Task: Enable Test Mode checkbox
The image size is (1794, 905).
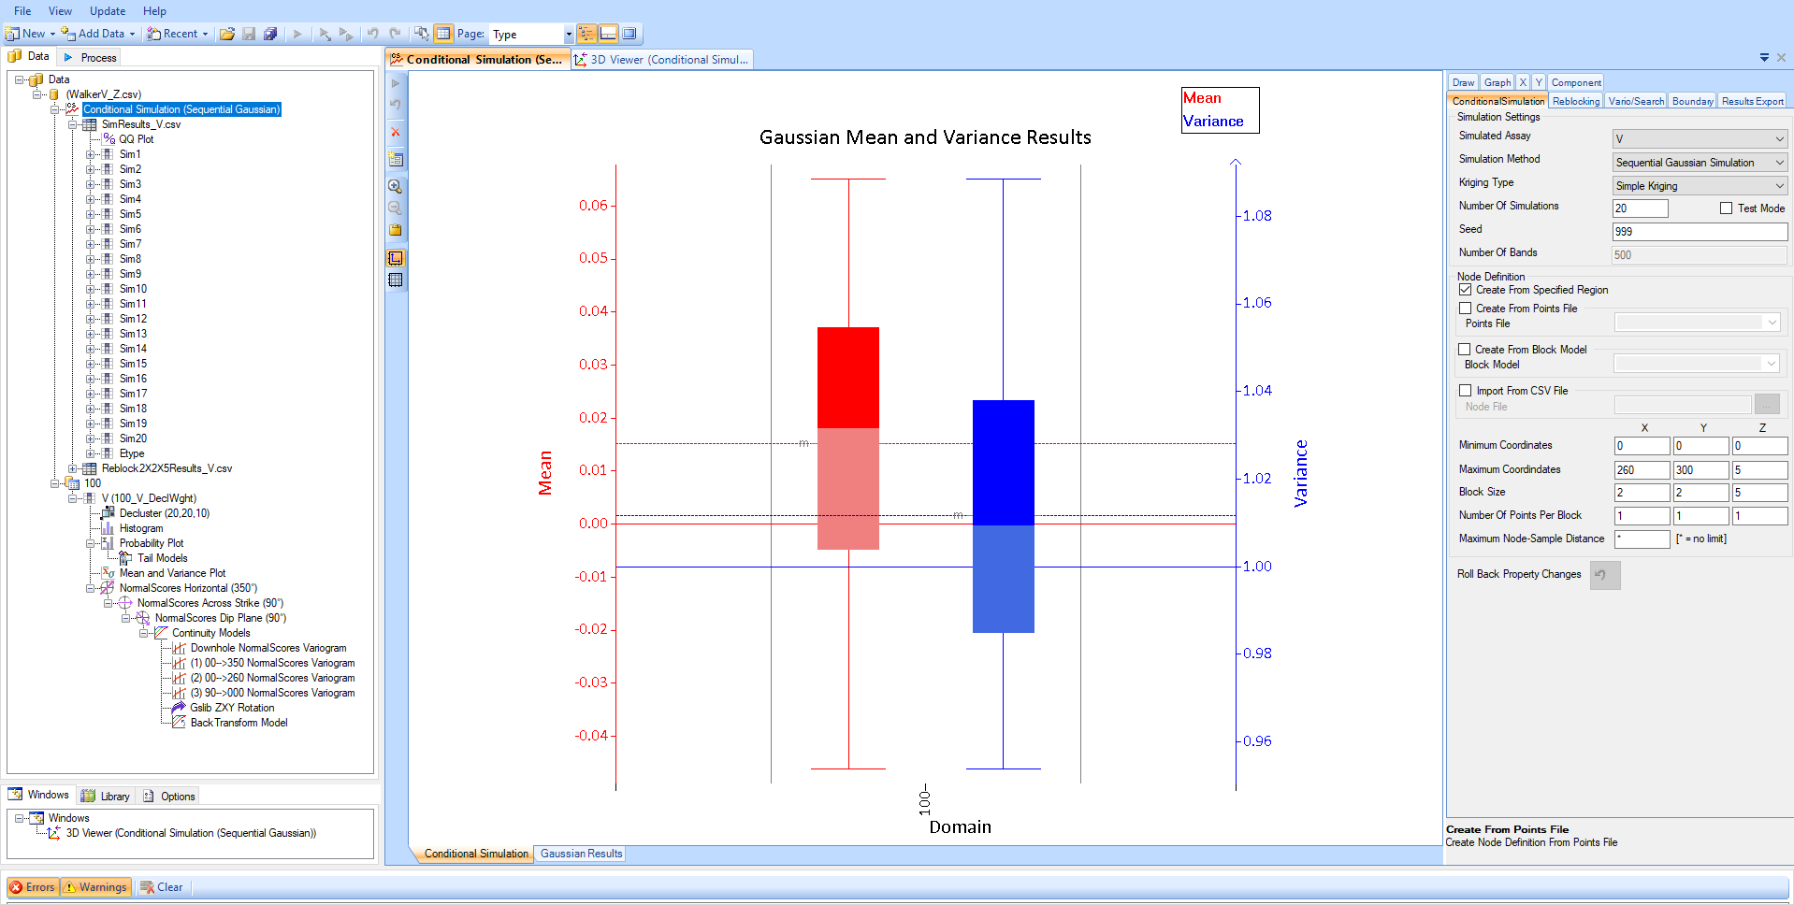Action: pos(1724,208)
